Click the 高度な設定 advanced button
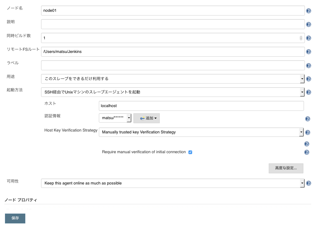 coord(286,168)
